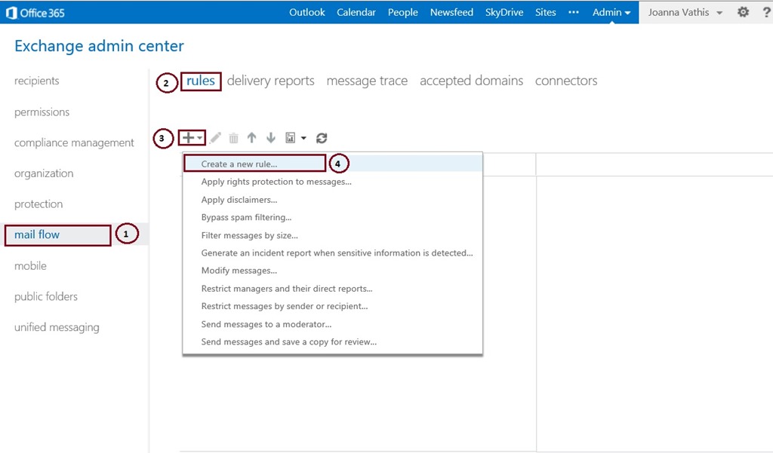This screenshot has height=453, width=773.
Task: Choose Apply disclaimers from the menu
Action: (239, 200)
